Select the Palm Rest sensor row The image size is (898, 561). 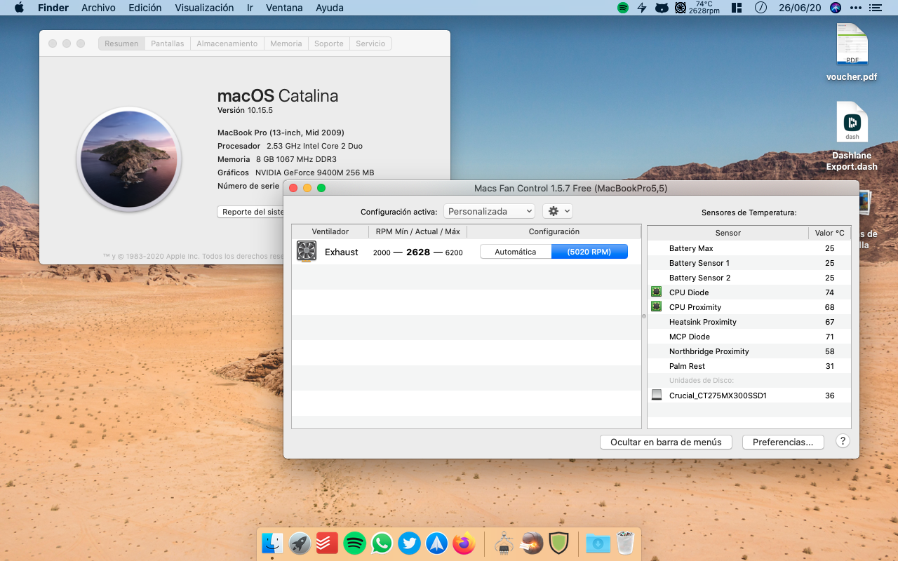pos(749,366)
